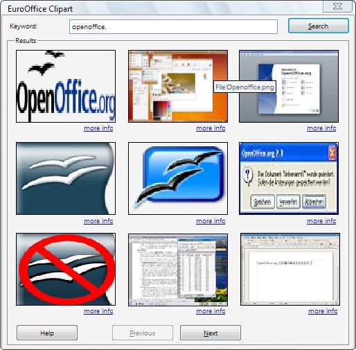The image size is (356, 350).
Task: Select the blank Writer document thumbnail
Action: point(290,269)
